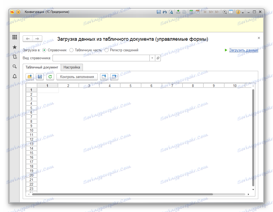Select row header 1 in spreadsheet
Viewport: 273px width, 212px height.
(x=31, y=90)
